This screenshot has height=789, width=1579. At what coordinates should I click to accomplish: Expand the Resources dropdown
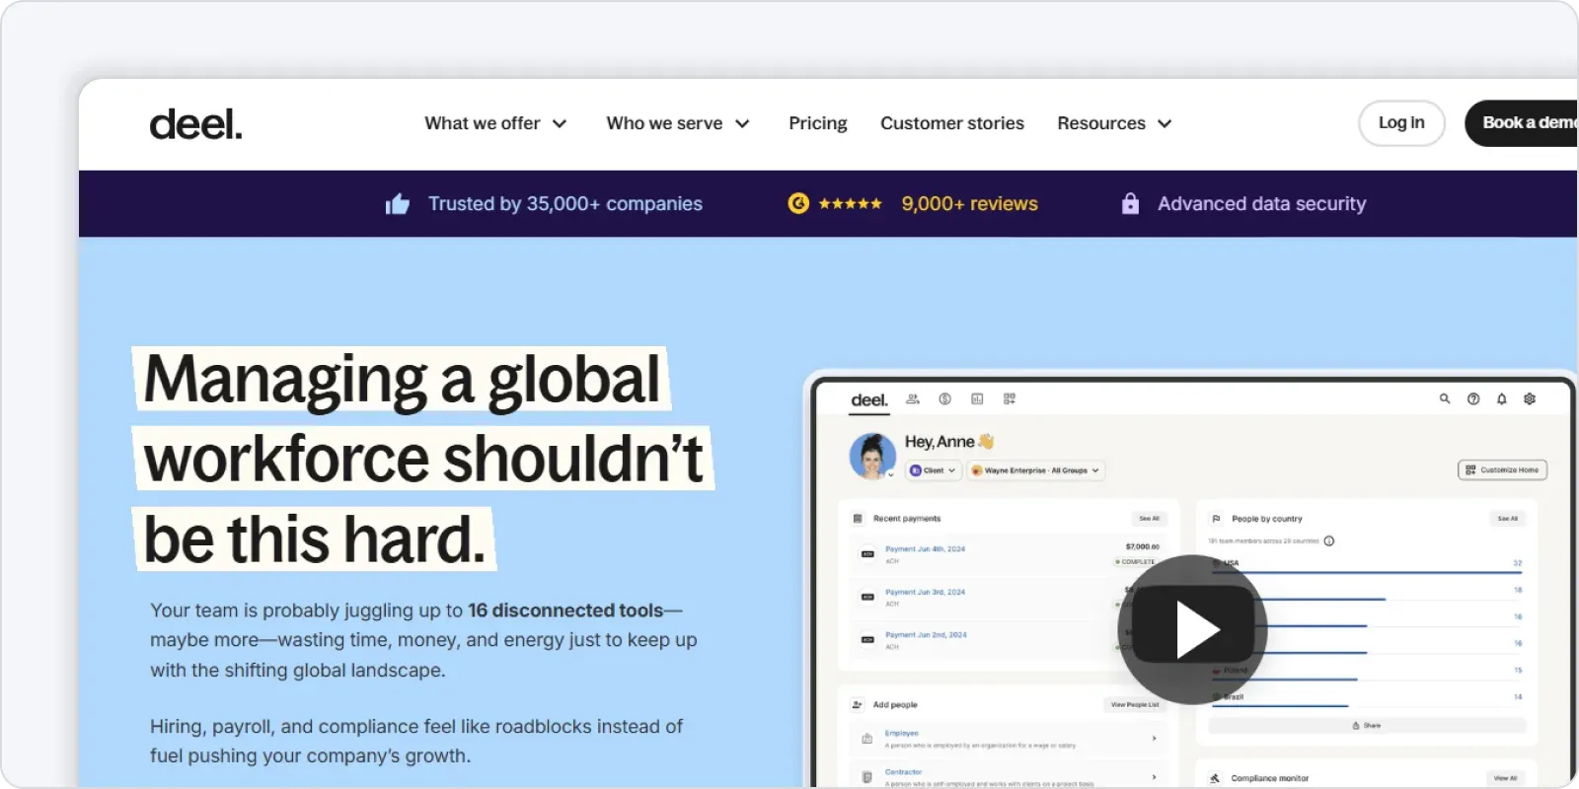click(x=1114, y=124)
